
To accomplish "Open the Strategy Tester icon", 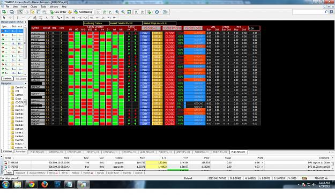I will coord(44,12).
